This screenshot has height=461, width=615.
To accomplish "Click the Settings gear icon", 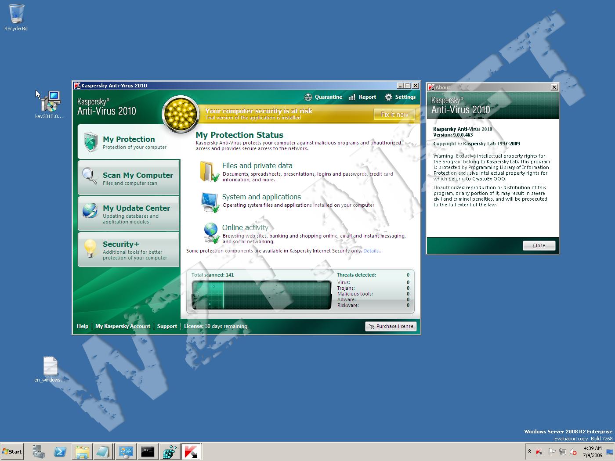I will [388, 97].
